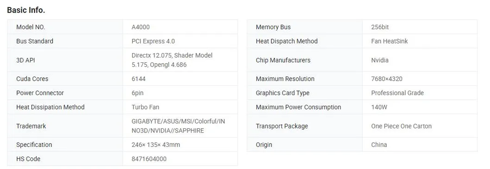Select the 6144 Cuda Cores value
The image size is (490, 169).
138,79
